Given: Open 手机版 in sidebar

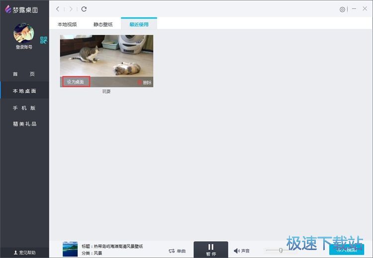Looking at the screenshot, I should point(24,108).
